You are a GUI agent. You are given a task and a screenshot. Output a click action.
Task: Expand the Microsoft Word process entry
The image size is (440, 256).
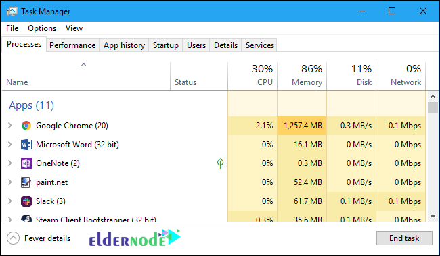pos(10,145)
